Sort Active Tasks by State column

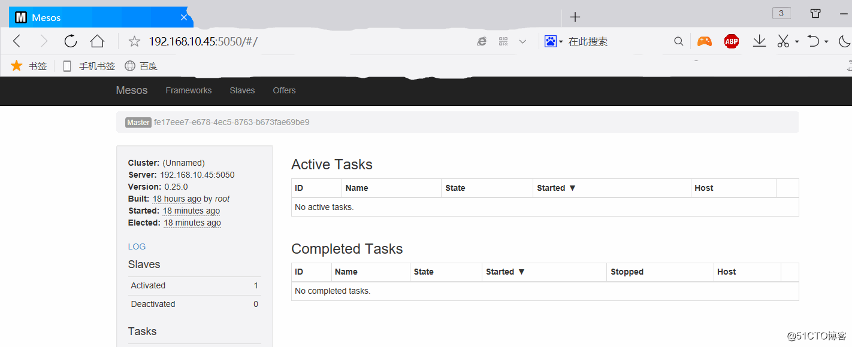click(455, 188)
